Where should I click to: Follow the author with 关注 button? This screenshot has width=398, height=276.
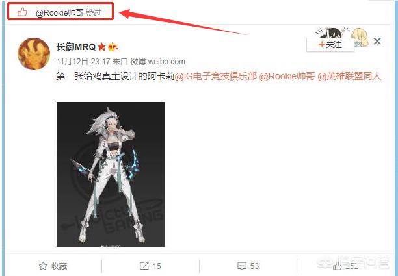click(330, 45)
